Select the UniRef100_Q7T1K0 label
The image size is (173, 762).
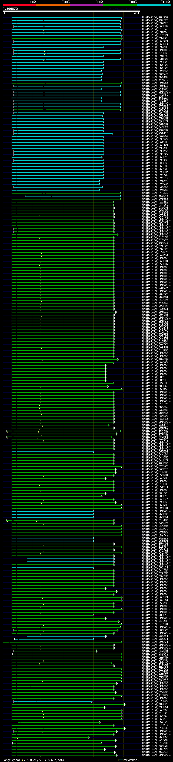click(155, 247)
